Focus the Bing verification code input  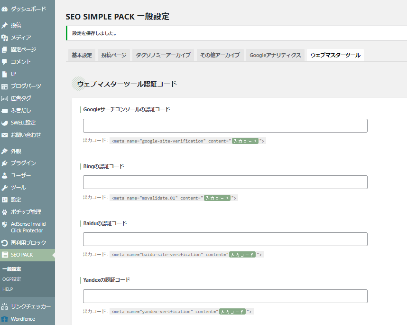click(225, 182)
